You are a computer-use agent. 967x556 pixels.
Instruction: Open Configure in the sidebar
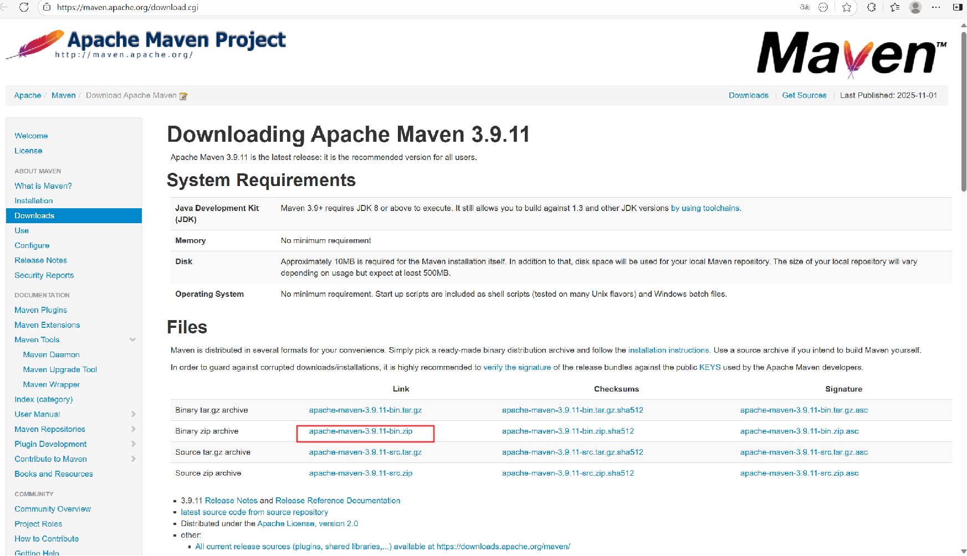[32, 246]
